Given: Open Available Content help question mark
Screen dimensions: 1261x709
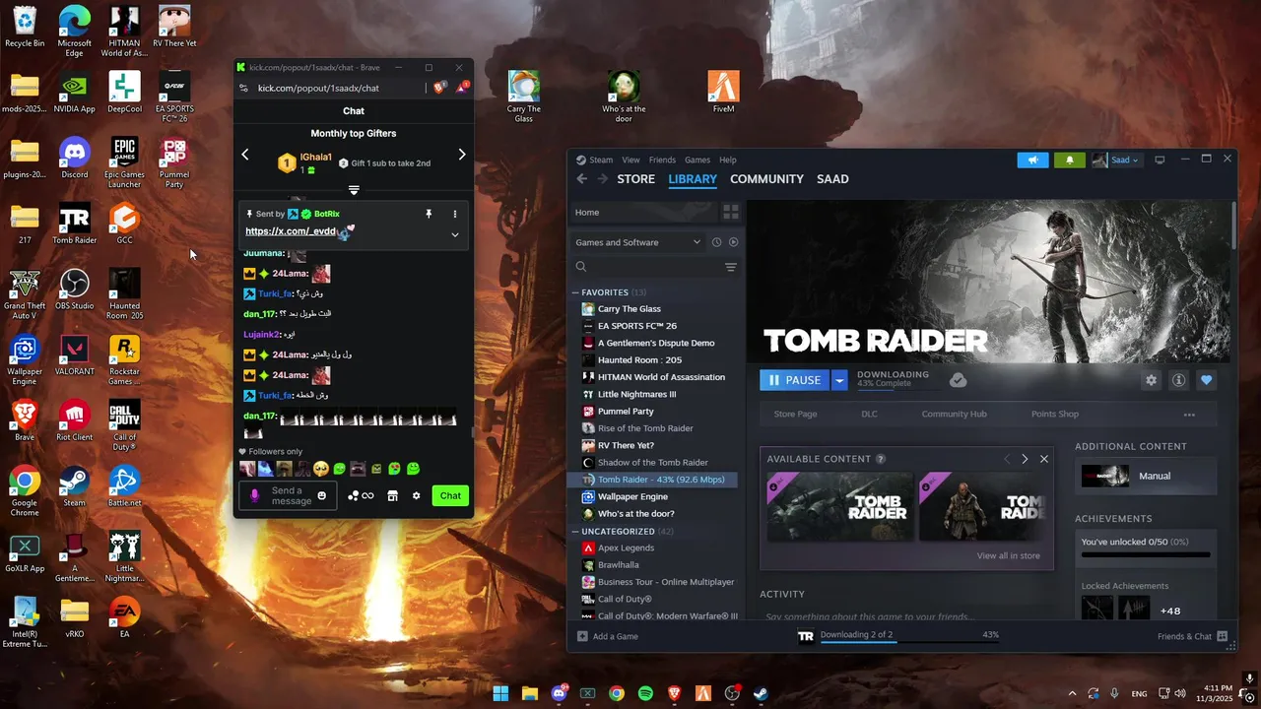Looking at the screenshot, I should coord(881,459).
